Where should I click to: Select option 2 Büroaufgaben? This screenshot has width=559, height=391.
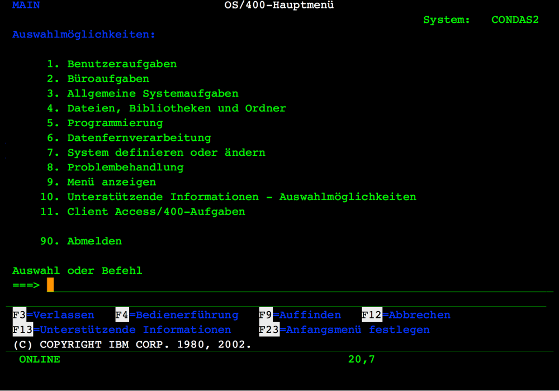(98, 79)
